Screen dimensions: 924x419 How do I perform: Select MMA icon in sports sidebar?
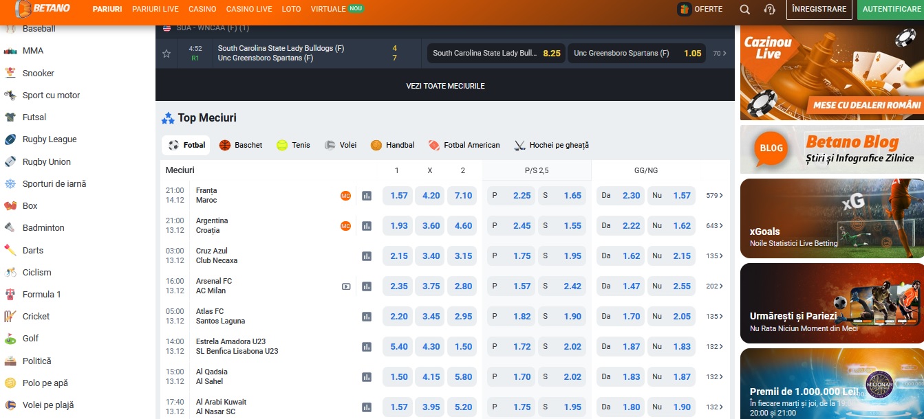pos(10,51)
